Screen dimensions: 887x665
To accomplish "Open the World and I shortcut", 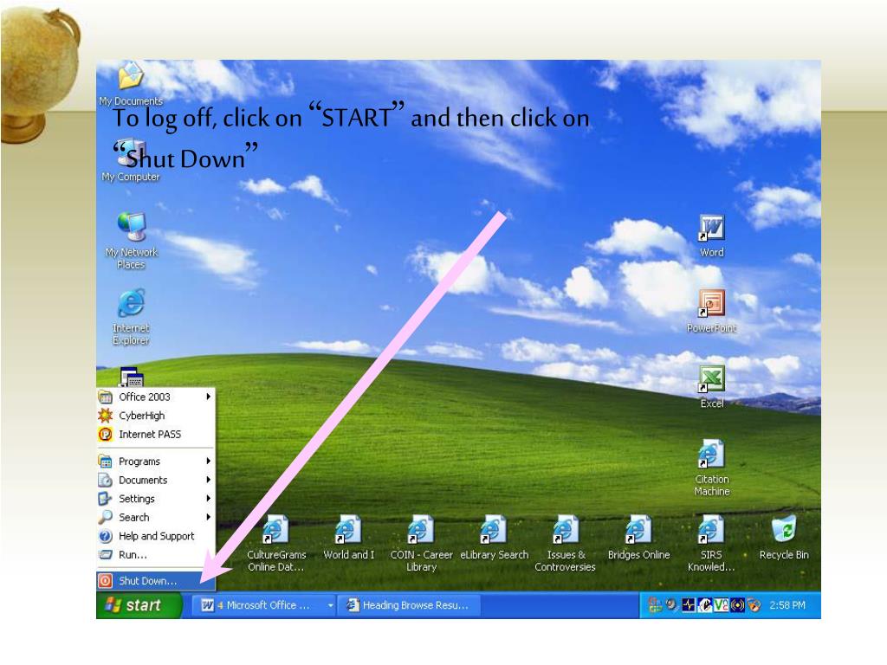I will coord(348,537).
